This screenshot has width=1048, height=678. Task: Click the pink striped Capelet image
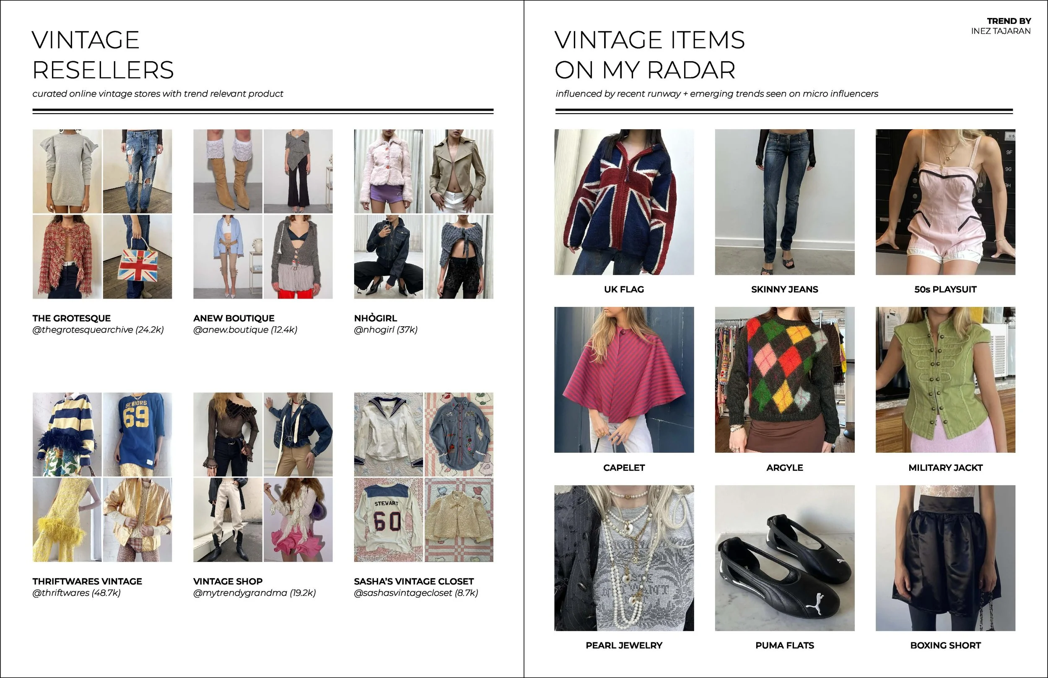pos(624,380)
